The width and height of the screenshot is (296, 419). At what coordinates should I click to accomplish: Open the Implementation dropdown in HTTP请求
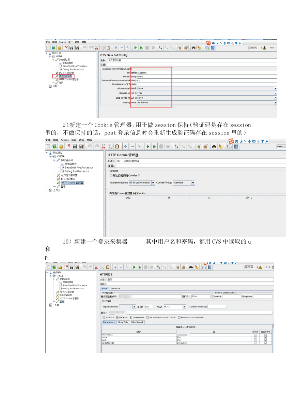[134, 307]
